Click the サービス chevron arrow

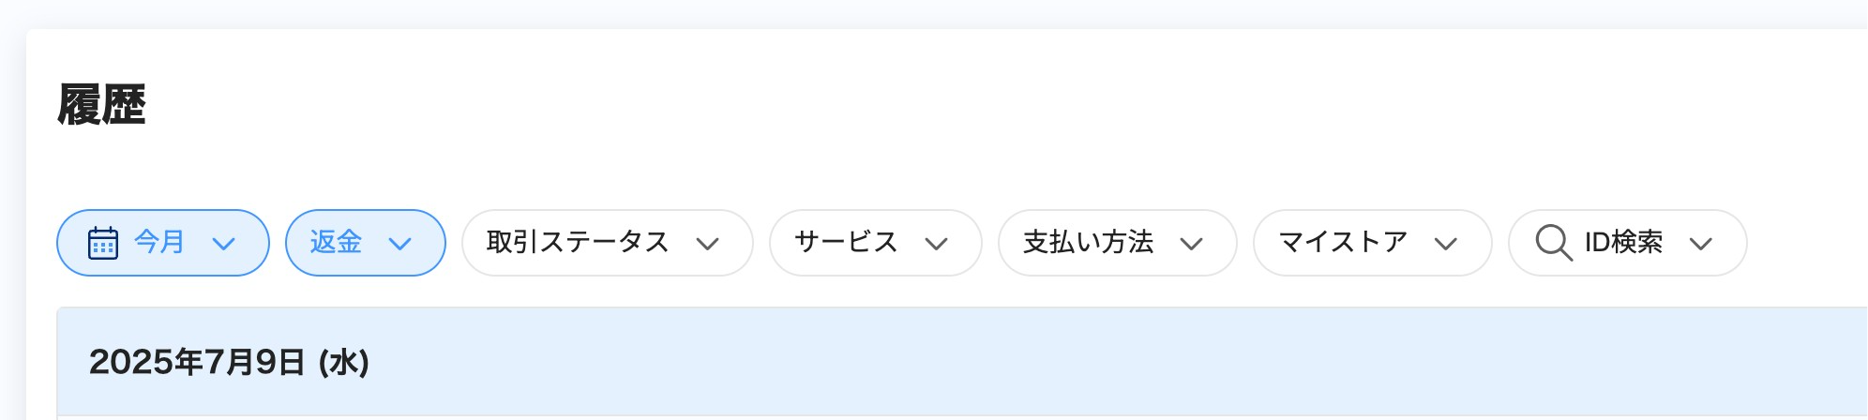(937, 244)
